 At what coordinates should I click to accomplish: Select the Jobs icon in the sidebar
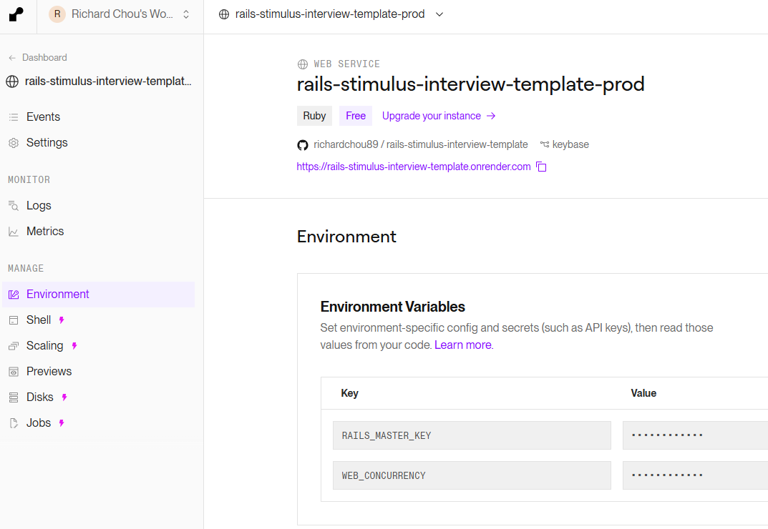12,422
